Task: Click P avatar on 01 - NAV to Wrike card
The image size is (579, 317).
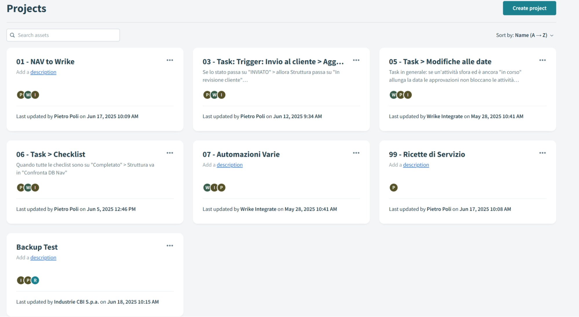Action: click(x=21, y=95)
